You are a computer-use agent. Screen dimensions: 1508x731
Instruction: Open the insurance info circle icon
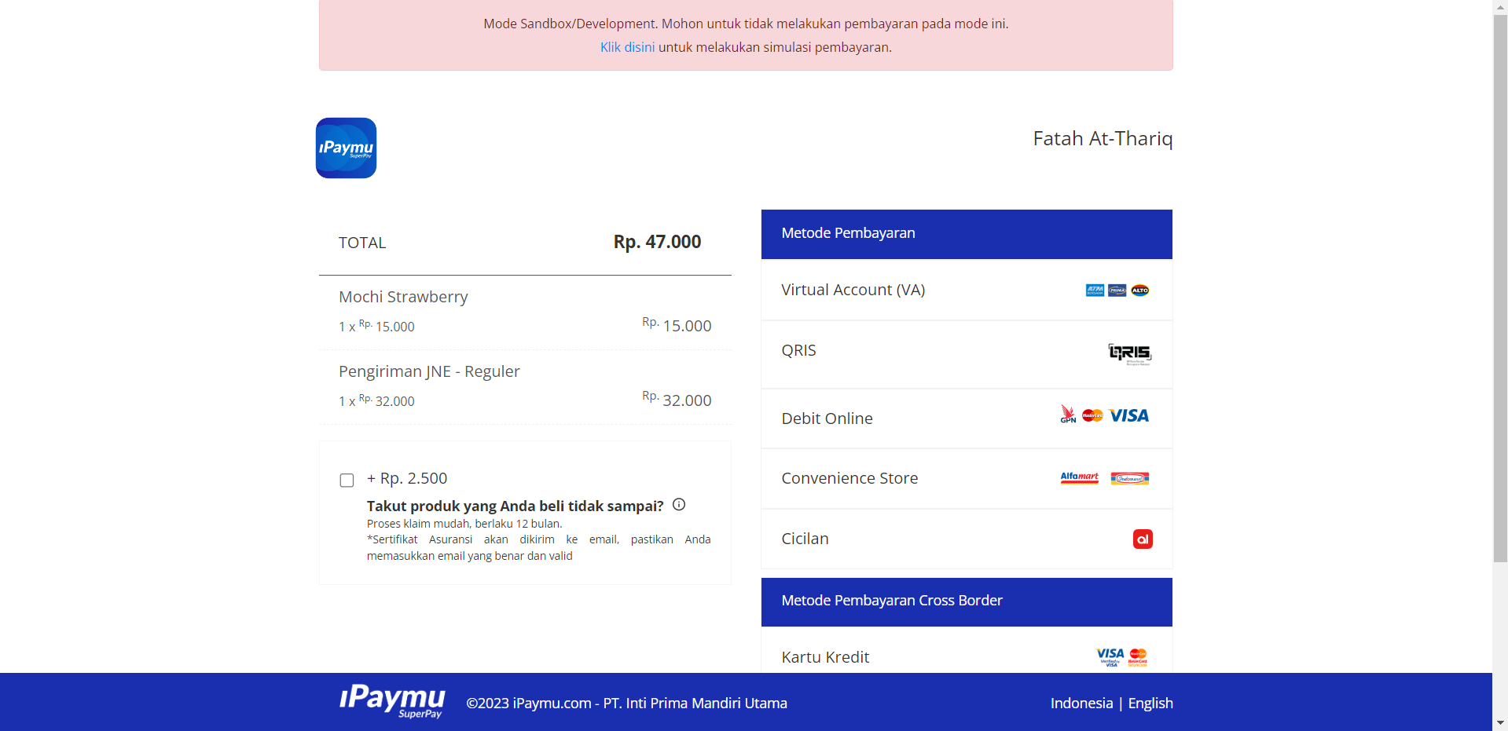pos(679,505)
